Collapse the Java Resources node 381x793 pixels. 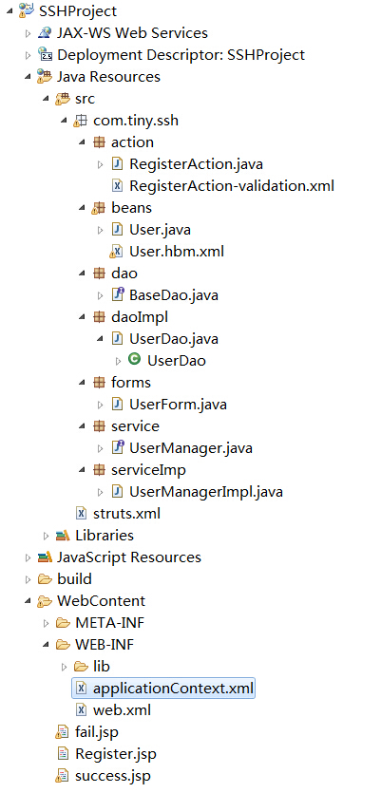point(28,77)
